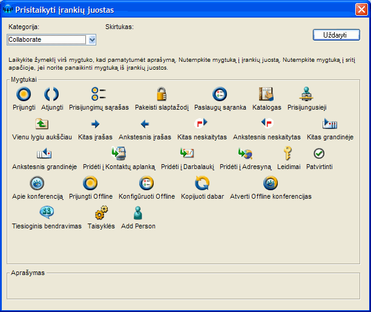Screen dimensions: 371x312
Task: Select the Vienu lygiu aukščiau icon
Action: 42,124
